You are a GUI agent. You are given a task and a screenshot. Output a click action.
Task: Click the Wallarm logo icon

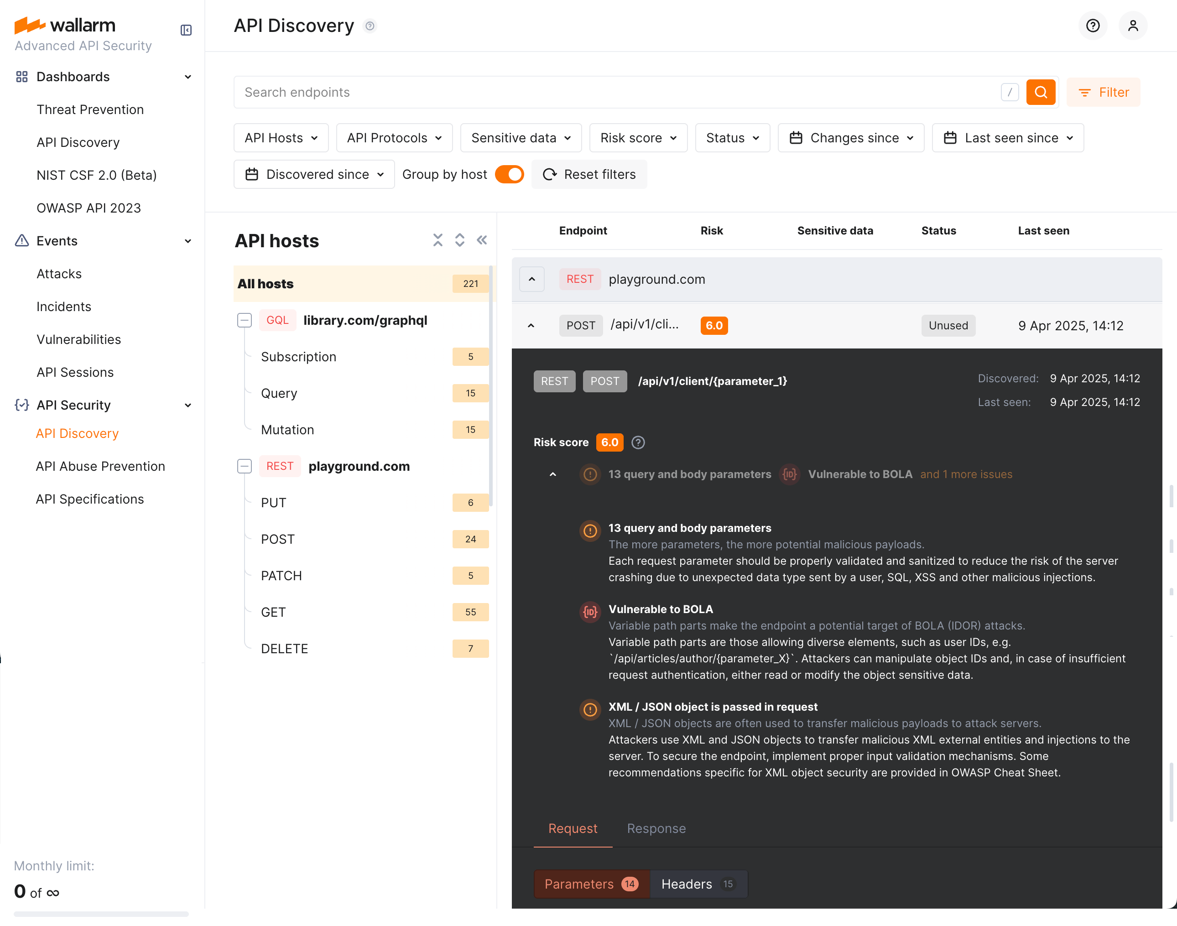click(x=30, y=25)
